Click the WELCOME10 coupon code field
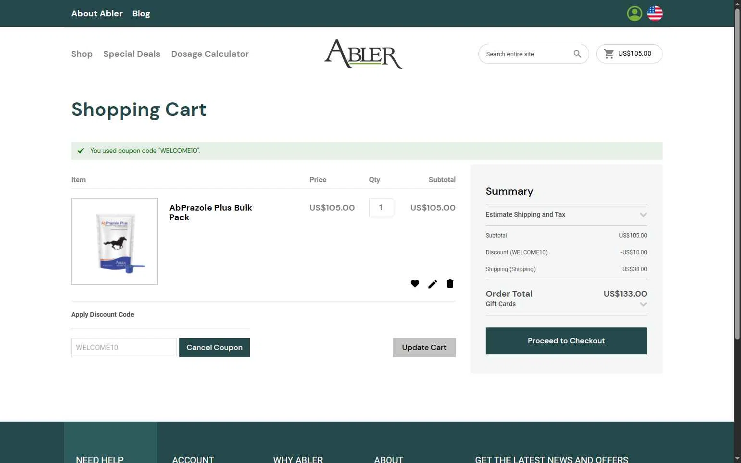This screenshot has height=463, width=741. point(124,348)
